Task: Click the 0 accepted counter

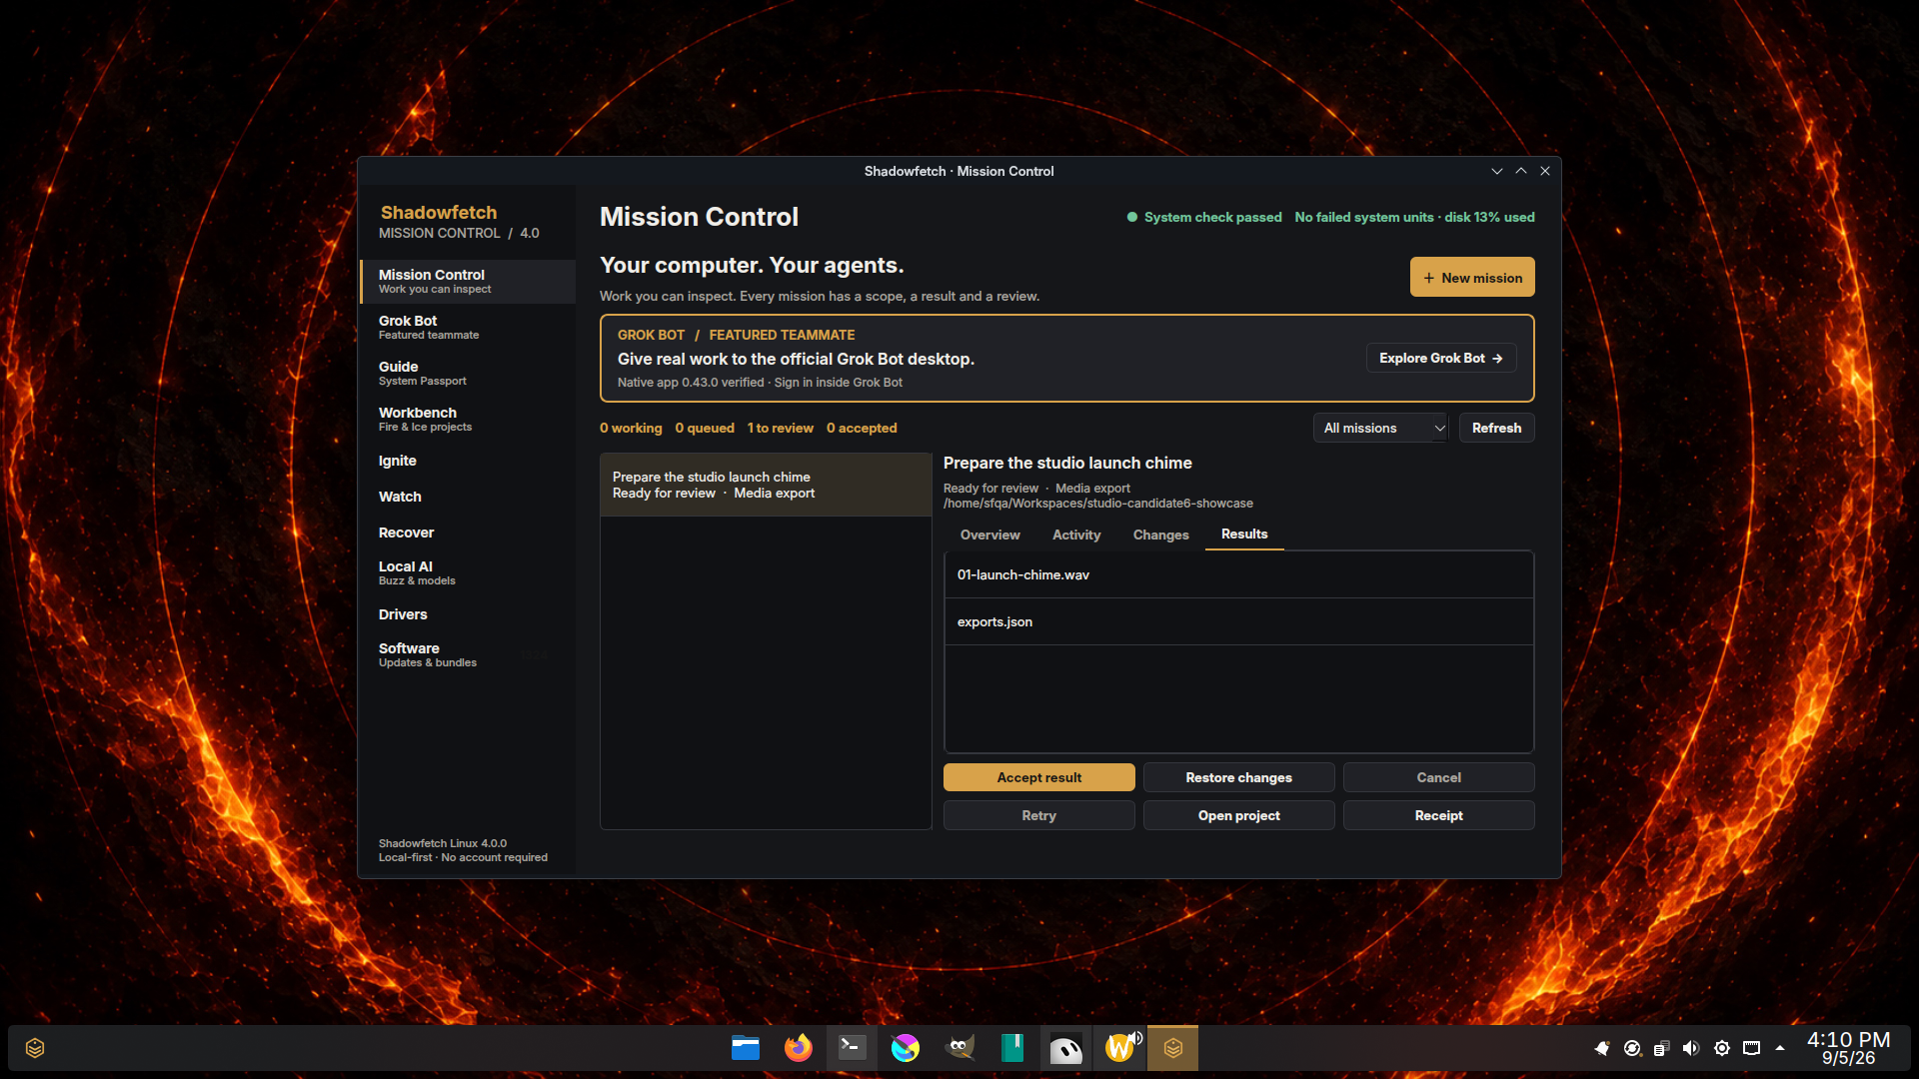Action: point(862,428)
